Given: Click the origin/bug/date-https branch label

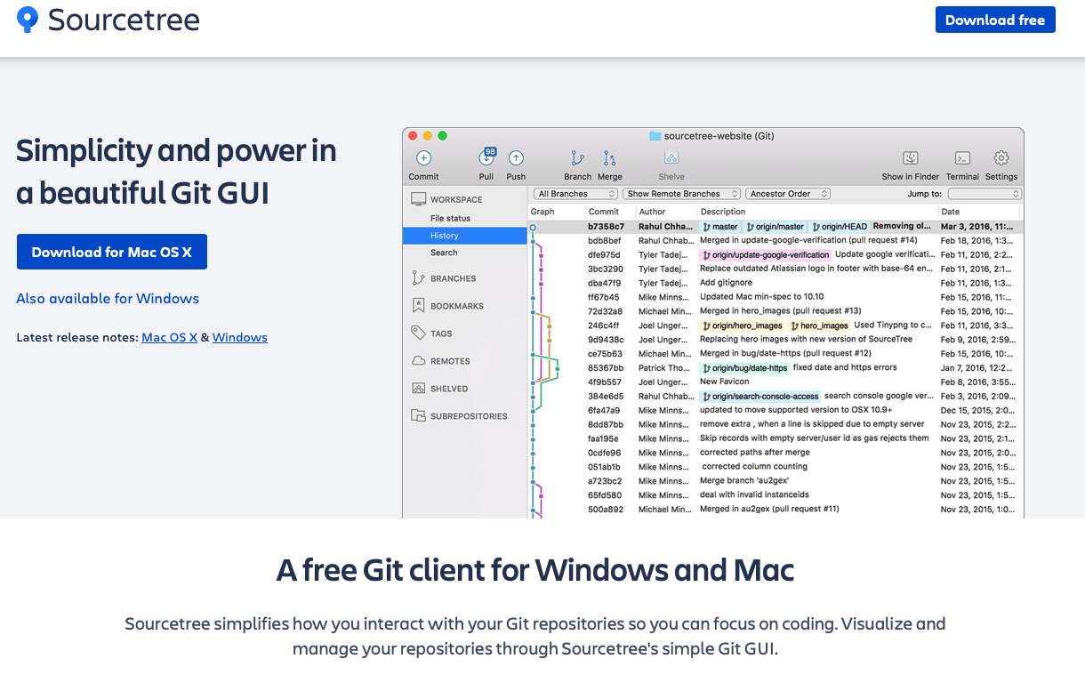Looking at the screenshot, I should click(744, 368).
